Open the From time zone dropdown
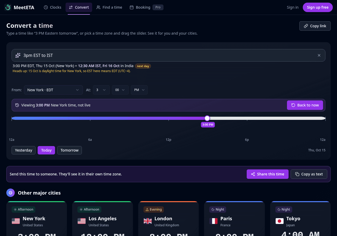337x236 pixels. pyautogui.click(x=53, y=90)
